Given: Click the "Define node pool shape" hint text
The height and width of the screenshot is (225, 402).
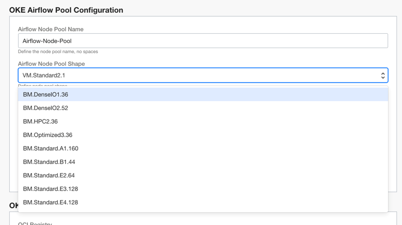Looking at the screenshot, I should click(x=43, y=85).
